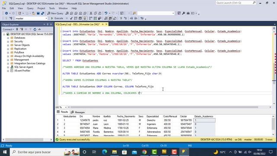Click the Decrease Indent icon

coord(132,18)
